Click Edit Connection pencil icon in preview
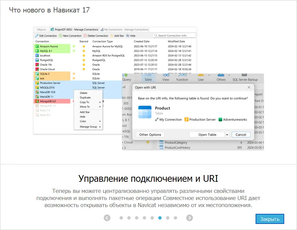This screenshot has width=297, height=230. [x=37, y=36]
